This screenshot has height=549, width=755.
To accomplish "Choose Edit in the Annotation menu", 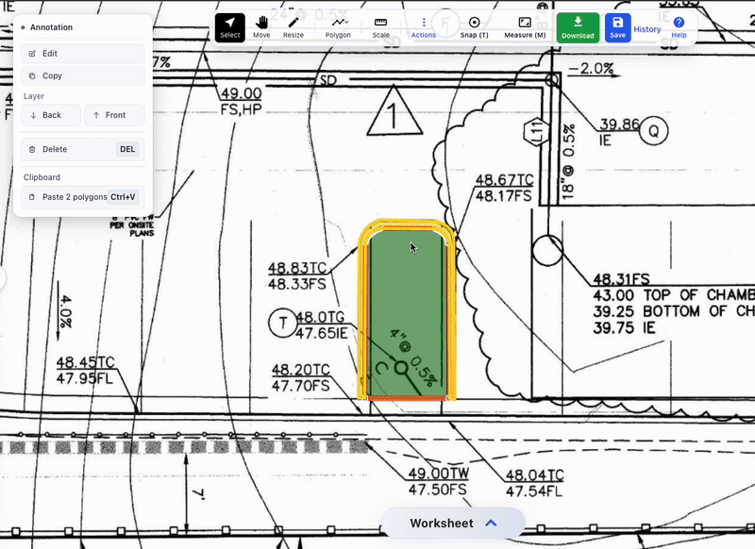I will (83, 54).
